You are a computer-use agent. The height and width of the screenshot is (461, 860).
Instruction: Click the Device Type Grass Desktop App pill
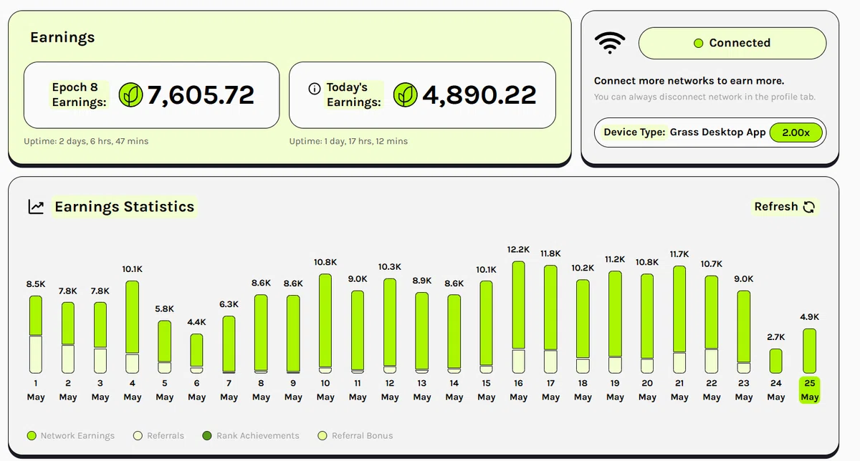point(710,132)
